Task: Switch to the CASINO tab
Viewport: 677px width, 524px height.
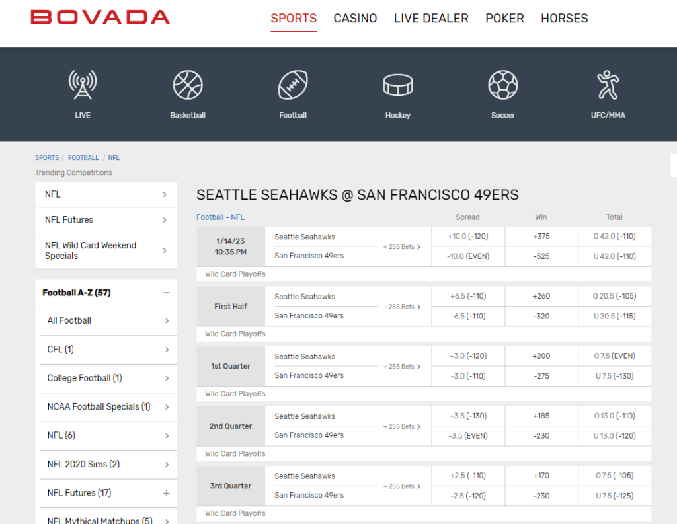Action: (355, 19)
